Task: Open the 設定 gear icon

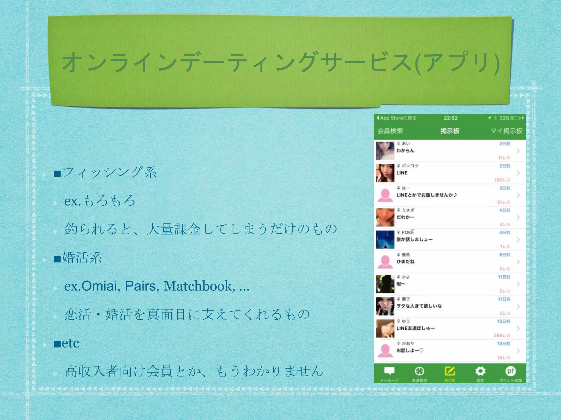Action: point(480,371)
